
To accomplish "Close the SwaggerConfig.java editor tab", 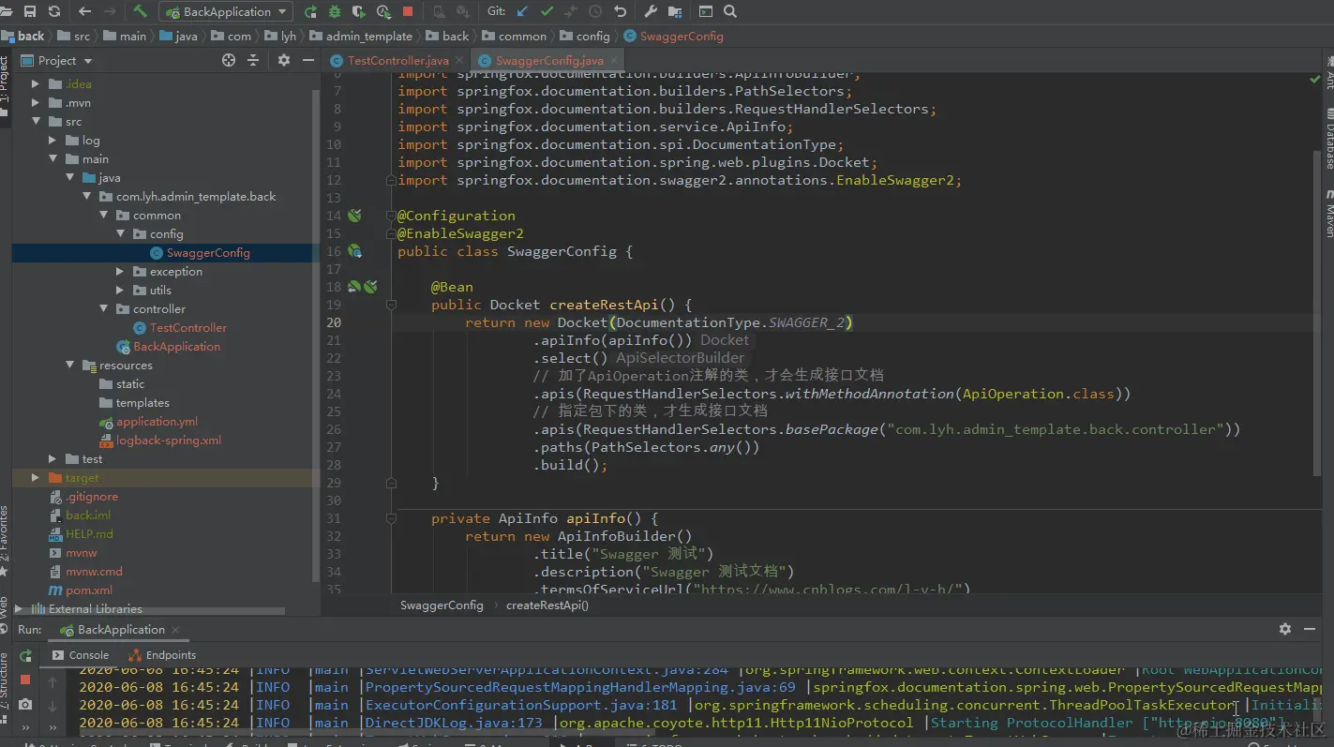I will point(613,61).
